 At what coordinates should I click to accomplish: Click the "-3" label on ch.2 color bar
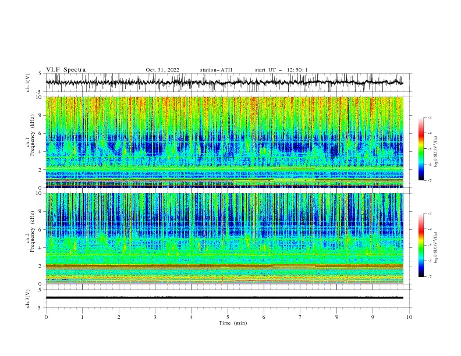tap(429, 213)
